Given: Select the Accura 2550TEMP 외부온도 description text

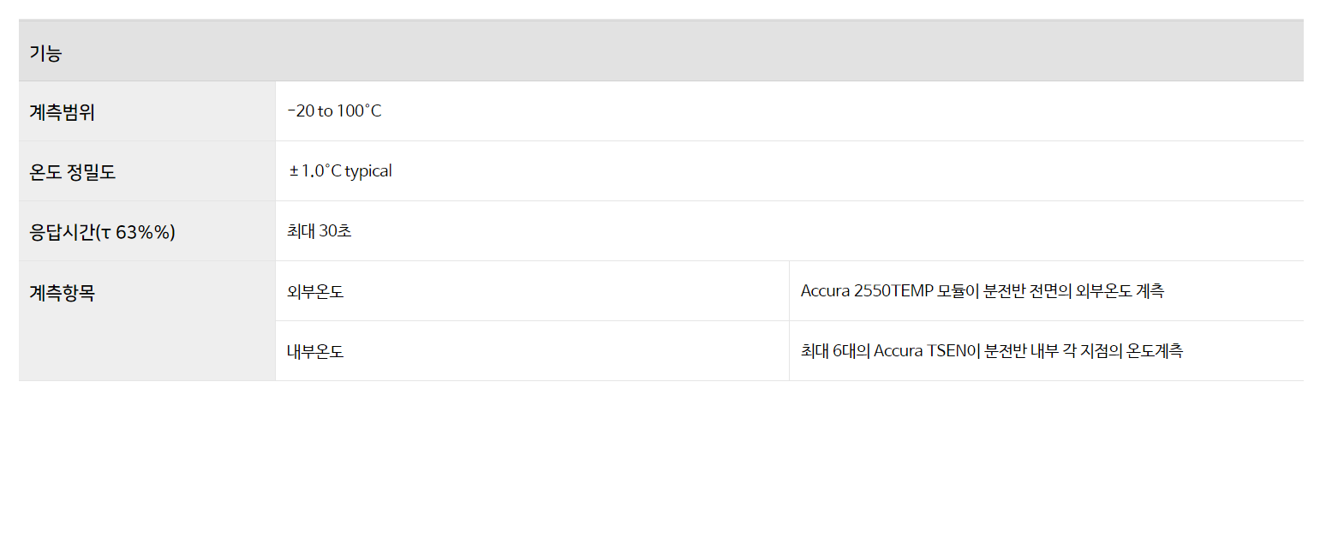Looking at the screenshot, I should click(x=983, y=291).
